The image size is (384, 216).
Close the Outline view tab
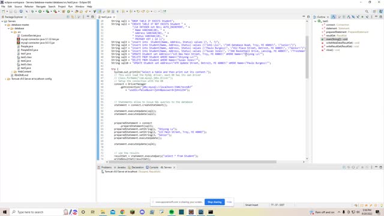[328, 17]
